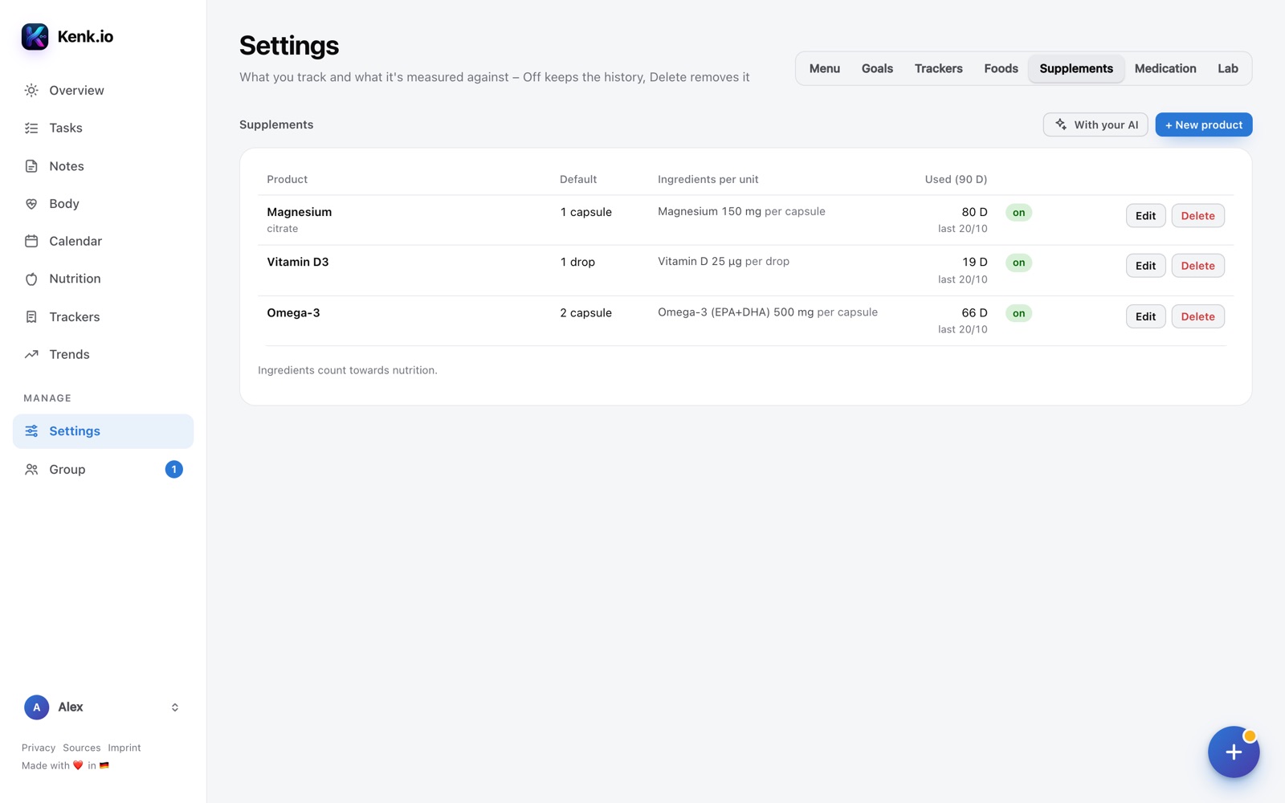The width and height of the screenshot is (1285, 803).
Task: Click the 'Ingredients per unit' column header
Action: (x=708, y=179)
